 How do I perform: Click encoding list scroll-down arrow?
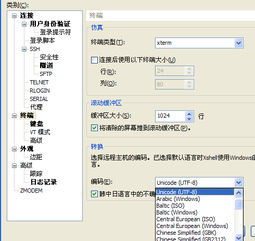click(x=239, y=237)
